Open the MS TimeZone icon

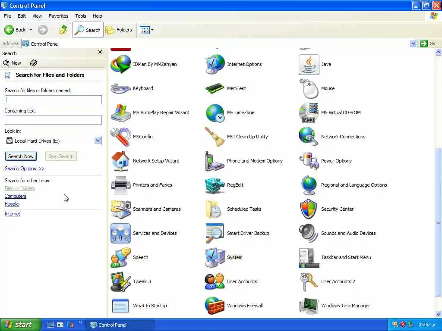215,112
